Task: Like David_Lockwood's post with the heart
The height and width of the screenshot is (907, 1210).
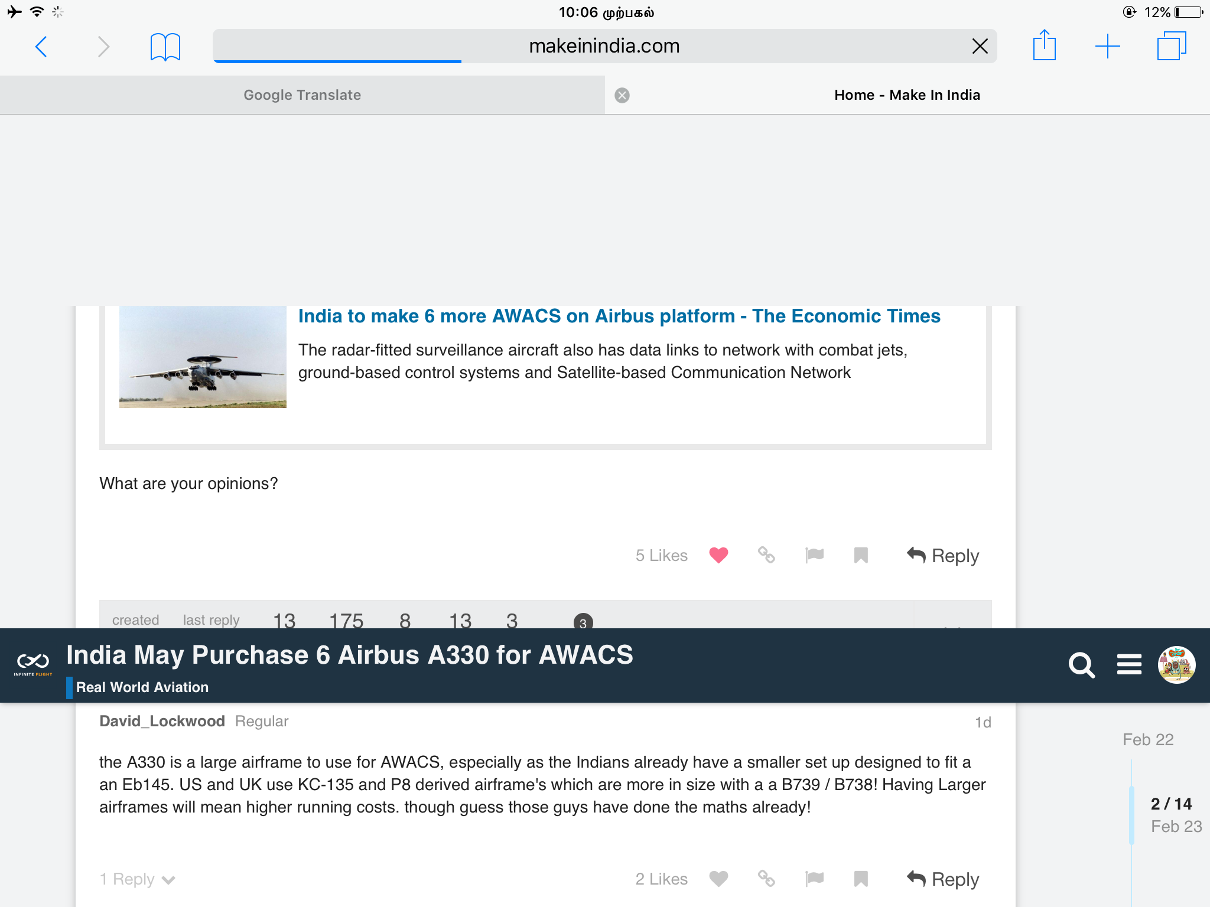Action: click(x=718, y=879)
